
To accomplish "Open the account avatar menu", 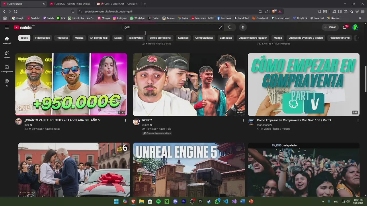I will point(355,27).
